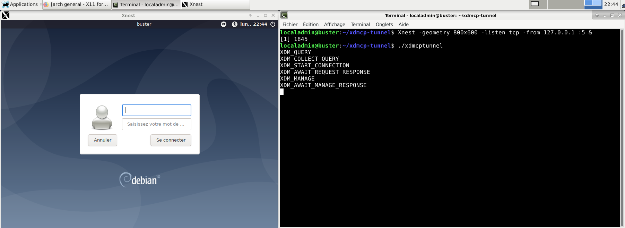This screenshot has height=228, width=625.
Task: Switch to the arch general X11 browser window
Action: tap(77, 5)
